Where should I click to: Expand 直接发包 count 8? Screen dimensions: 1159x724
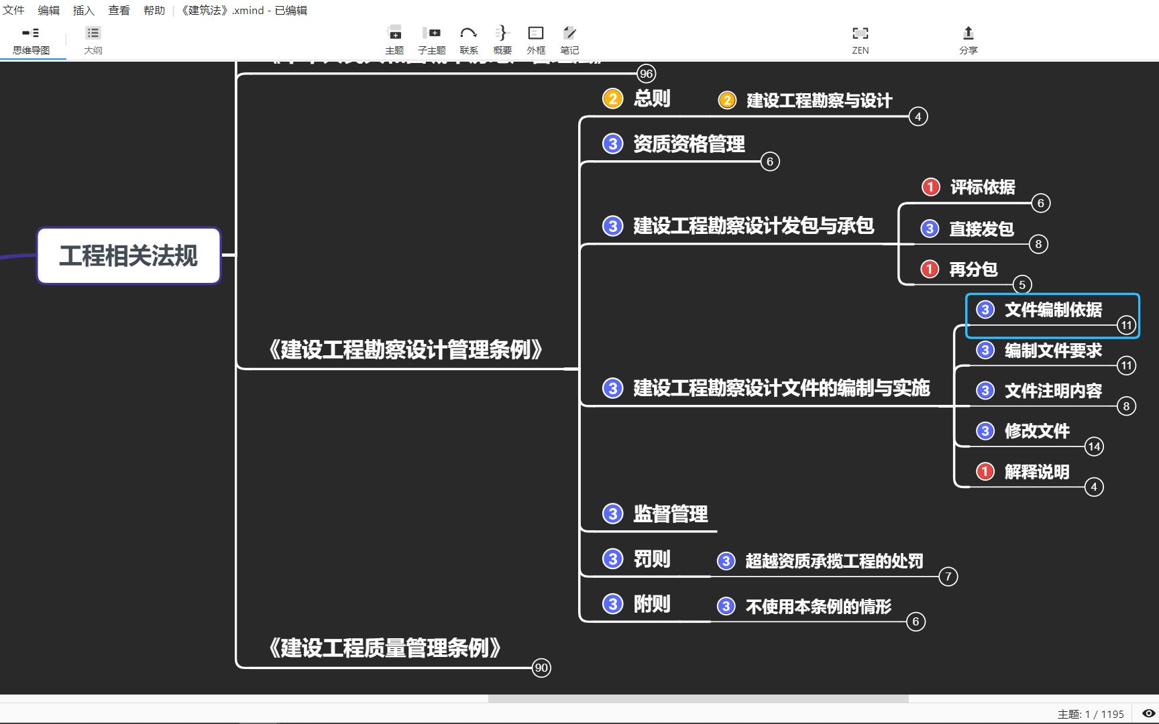(x=1038, y=244)
